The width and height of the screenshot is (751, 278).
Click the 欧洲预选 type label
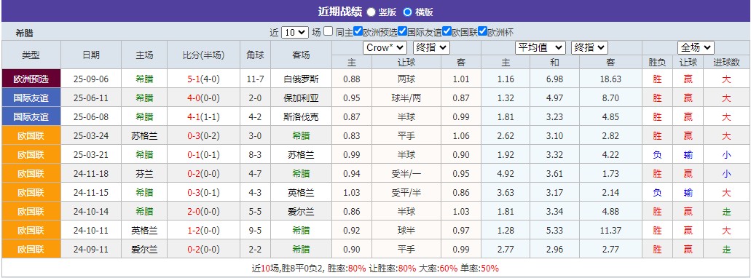tap(31, 79)
